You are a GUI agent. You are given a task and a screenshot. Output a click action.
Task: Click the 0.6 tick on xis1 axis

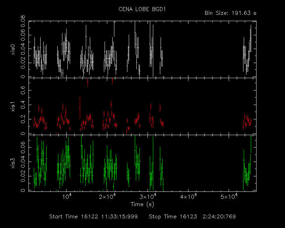click(x=23, y=91)
